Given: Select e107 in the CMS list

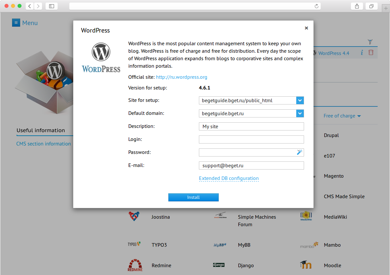Looking at the screenshot, I should click(329, 156).
